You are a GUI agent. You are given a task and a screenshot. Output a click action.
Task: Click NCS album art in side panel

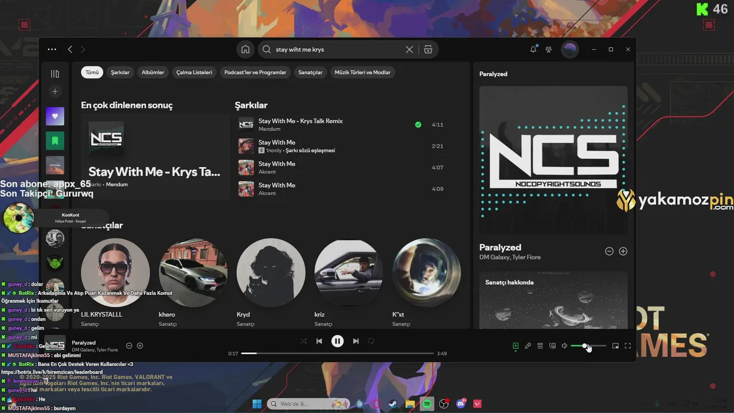[x=553, y=160]
